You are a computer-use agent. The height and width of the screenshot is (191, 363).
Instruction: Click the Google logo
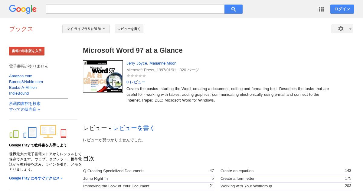[23, 9]
